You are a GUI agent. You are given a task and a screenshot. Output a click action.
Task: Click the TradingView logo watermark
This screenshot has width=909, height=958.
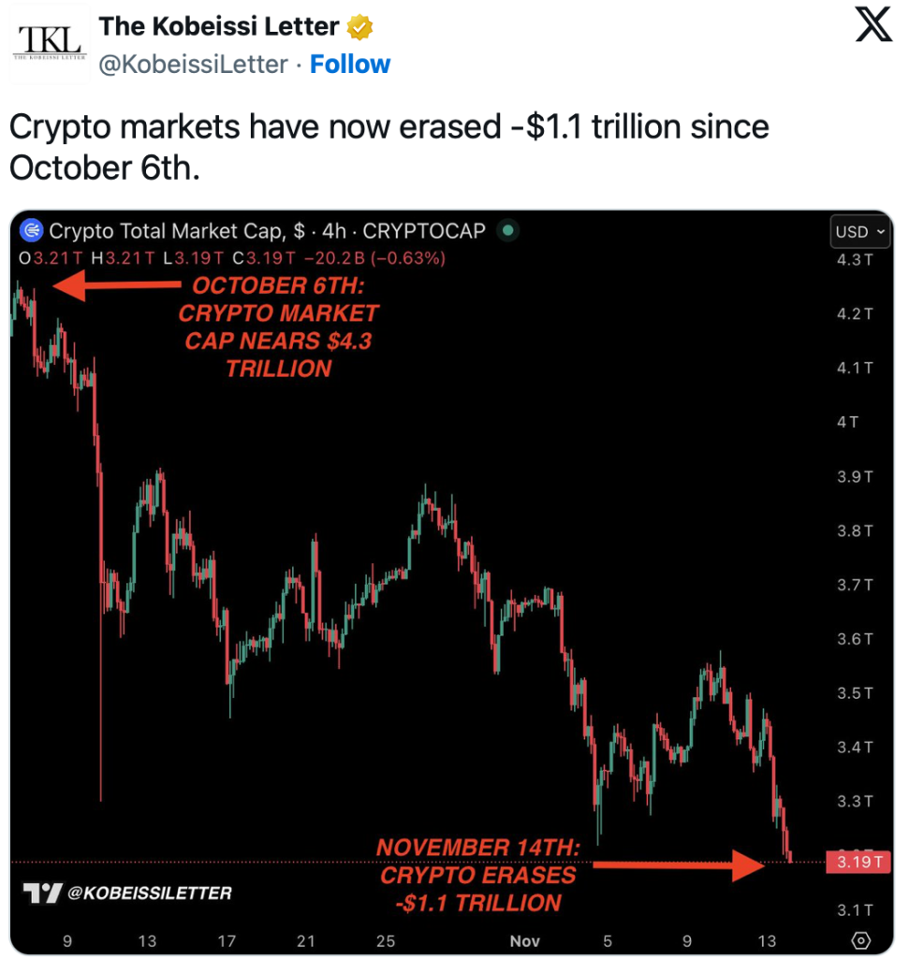[42, 893]
